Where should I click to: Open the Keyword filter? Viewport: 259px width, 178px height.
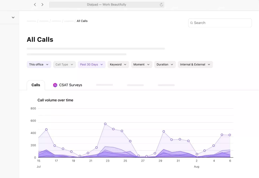coord(118,64)
